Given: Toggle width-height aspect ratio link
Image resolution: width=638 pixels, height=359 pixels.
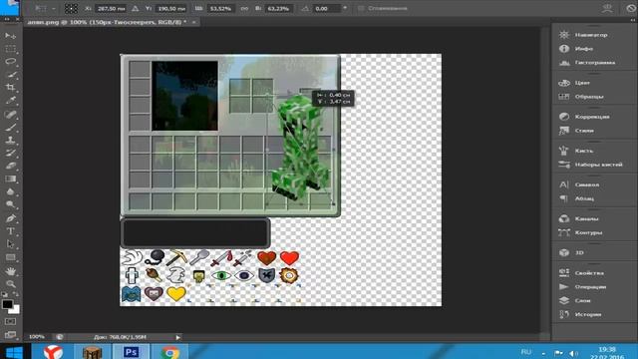Looking at the screenshot, I should tap(244, 8).
